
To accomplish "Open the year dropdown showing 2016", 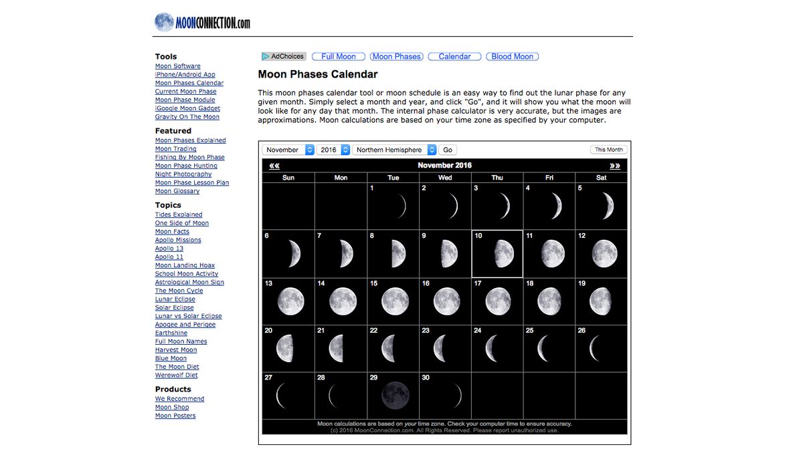I will click(x=334, y=150).
